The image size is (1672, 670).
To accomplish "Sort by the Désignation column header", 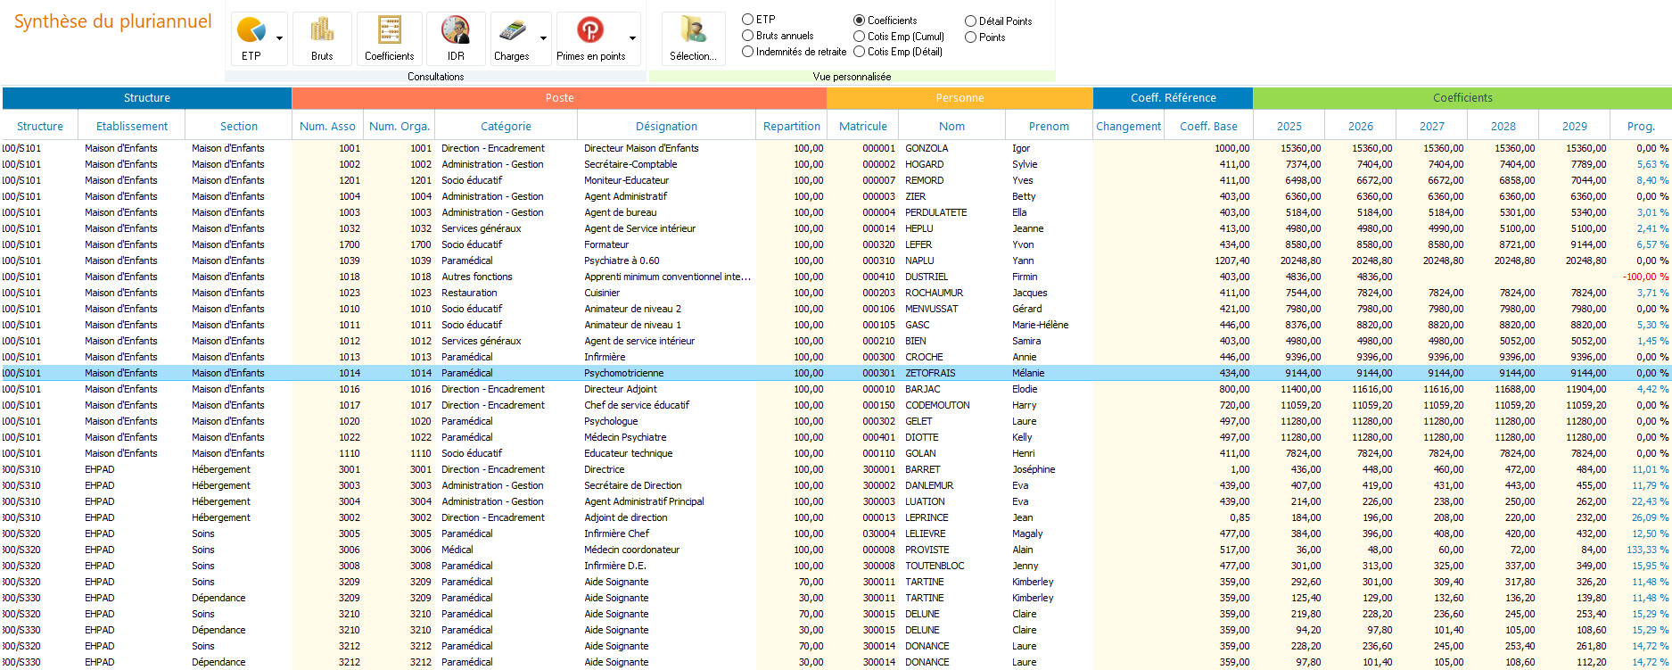I will [666, 126].
